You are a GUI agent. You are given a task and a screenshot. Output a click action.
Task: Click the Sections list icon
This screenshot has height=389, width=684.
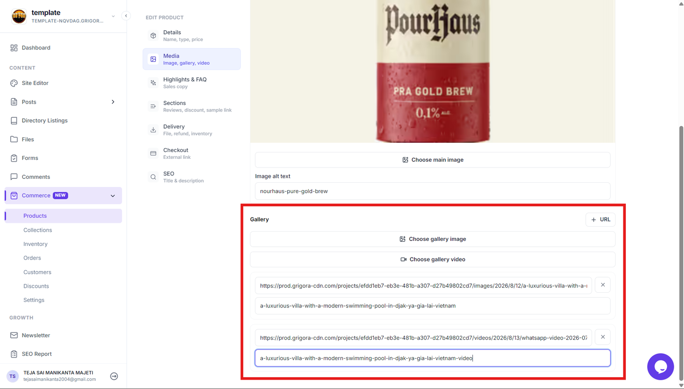(x=153, y=106)
